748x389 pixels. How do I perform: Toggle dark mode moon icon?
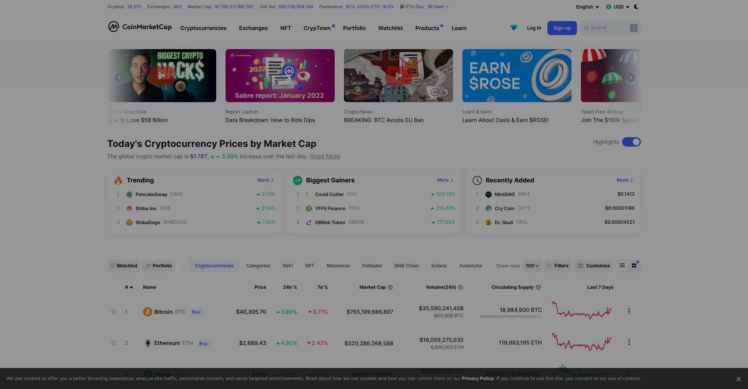tap(636, 7)
